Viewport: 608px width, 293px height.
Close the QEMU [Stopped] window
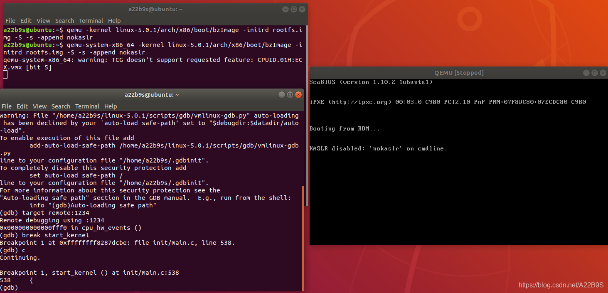(x=603, y=73)
